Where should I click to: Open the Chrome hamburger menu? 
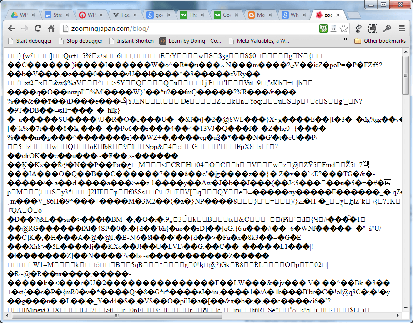click(402, 29)
